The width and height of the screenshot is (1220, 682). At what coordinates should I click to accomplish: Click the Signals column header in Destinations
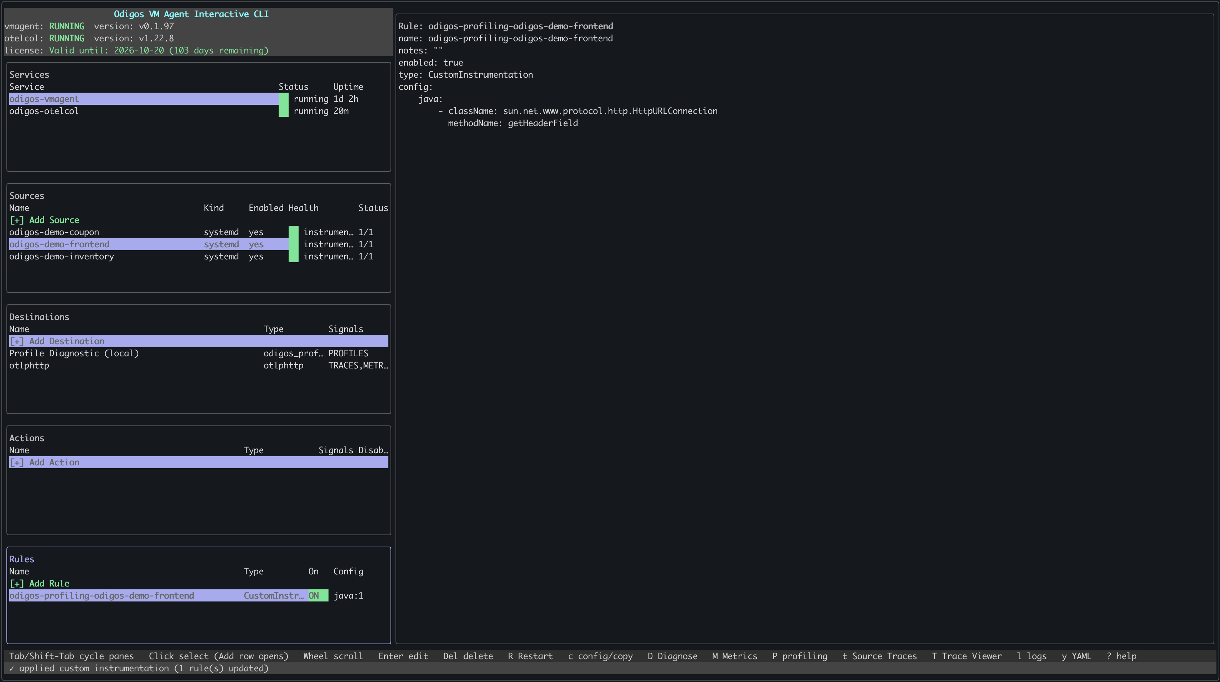[x=346, y=329]
